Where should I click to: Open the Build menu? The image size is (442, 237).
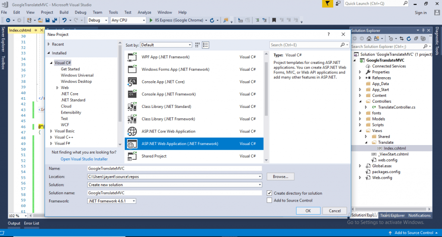(64, 13)
